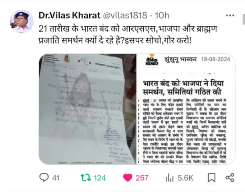
Task: Click the Dainik Bhaskar logo in clipping
Action: click(152, 60)
